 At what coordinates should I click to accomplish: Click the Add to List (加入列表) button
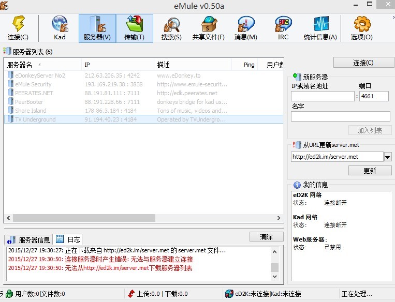point(370,130)
